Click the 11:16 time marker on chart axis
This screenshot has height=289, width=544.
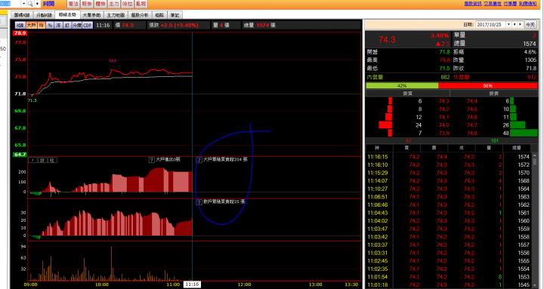[192, 284]
